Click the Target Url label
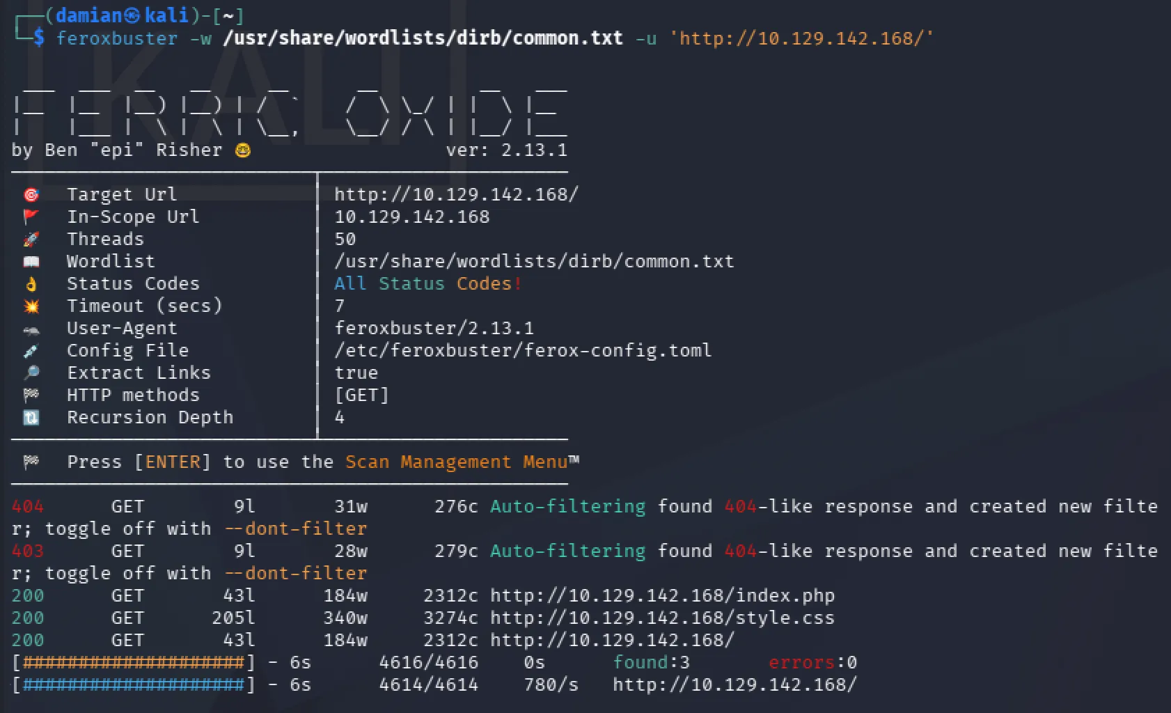 122,194
